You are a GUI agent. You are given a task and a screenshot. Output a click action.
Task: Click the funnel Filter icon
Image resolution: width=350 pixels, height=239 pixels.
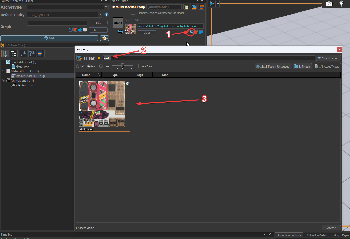[79, 58]
